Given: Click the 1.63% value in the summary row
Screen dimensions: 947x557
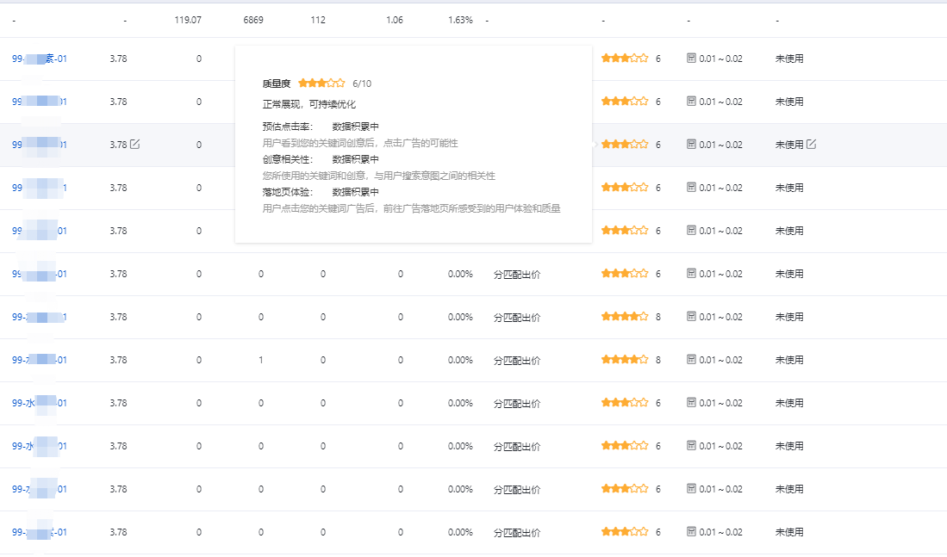Looking at the screenshot, I should click(x=460, y=20).
